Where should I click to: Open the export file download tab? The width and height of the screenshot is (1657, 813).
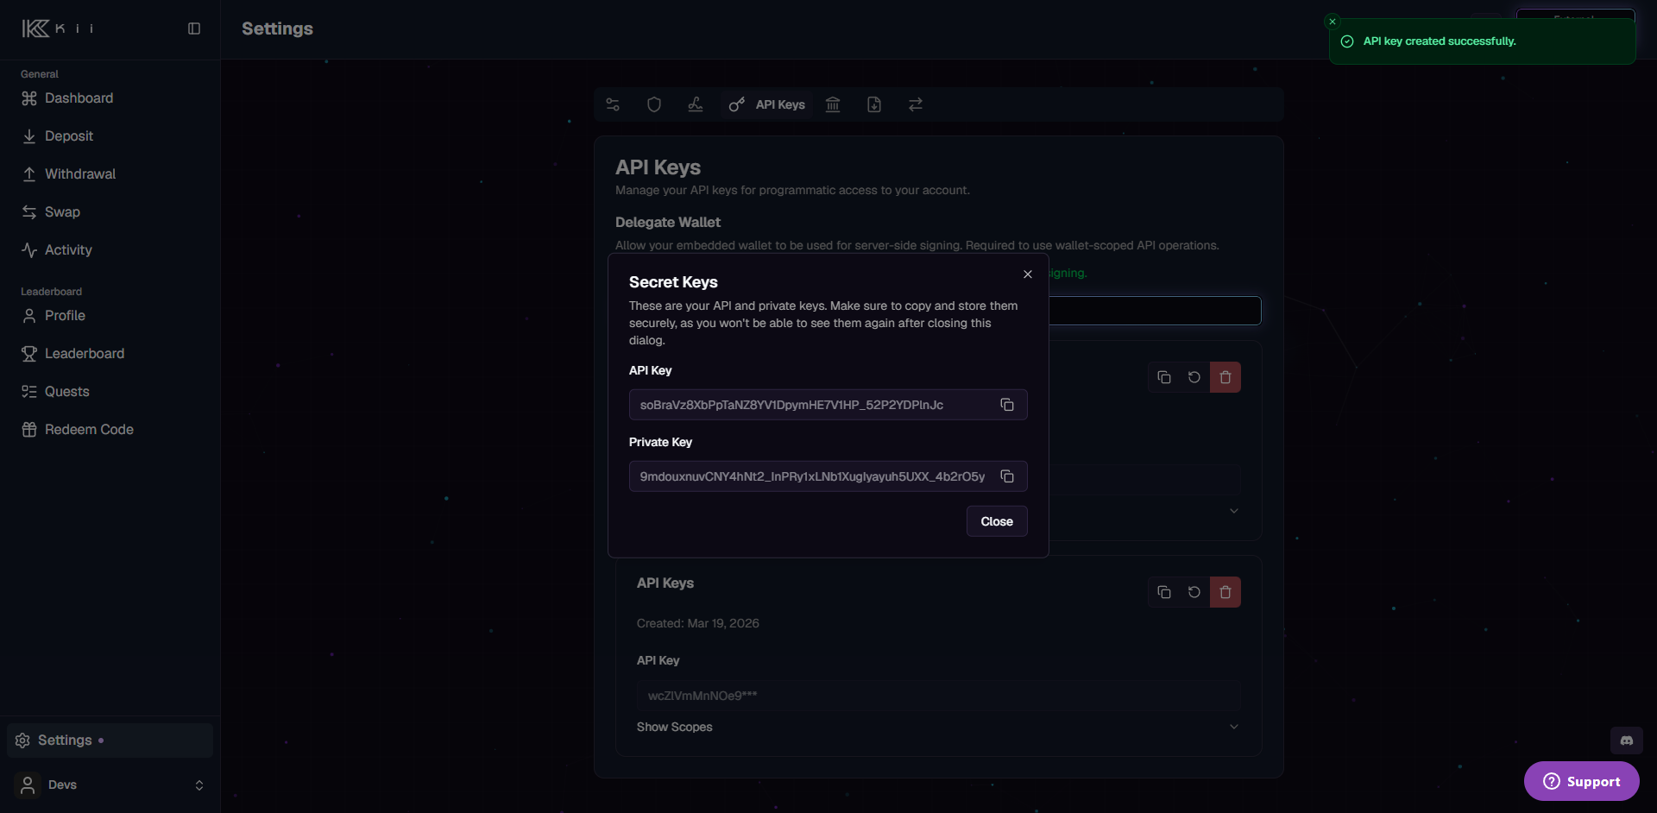pos(874,104)
